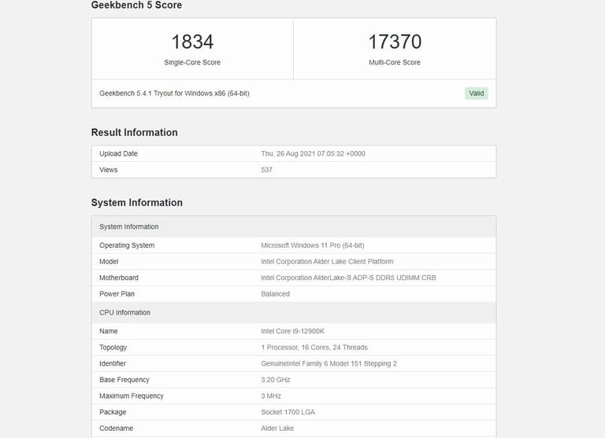Select the Upload Date timestamp value
Image resolution: width=605 pixels, height=438 pixels.
[313, 153]
